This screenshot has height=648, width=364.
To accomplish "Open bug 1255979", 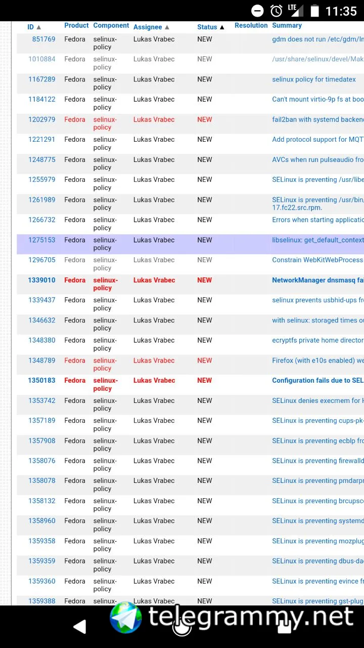I will (42, 180).
